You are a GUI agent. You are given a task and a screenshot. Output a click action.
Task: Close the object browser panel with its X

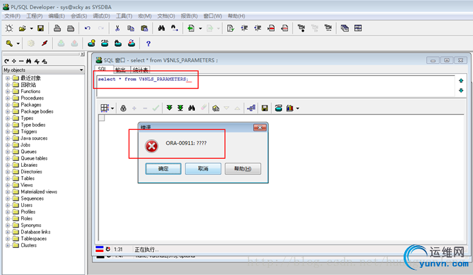(83, 54)
